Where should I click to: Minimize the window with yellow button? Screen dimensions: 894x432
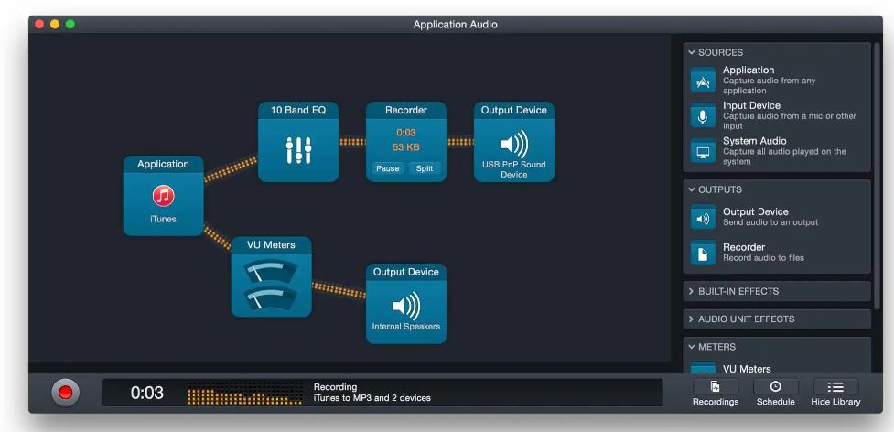55,24
